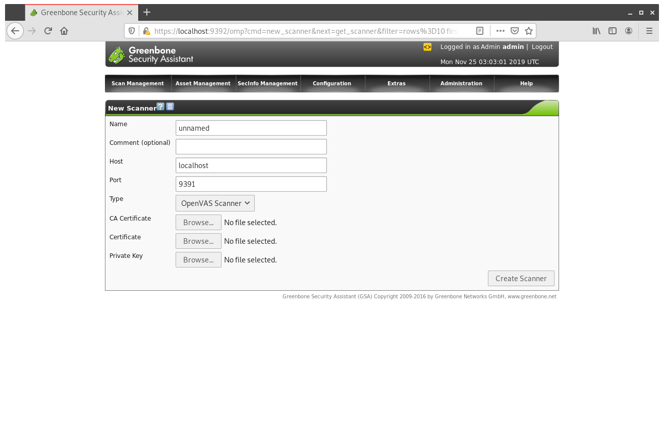Image resolution: width=664 pixels, height=425 pixels.
Task: Reload the page with the refresh icon
Action: [48, 31]
